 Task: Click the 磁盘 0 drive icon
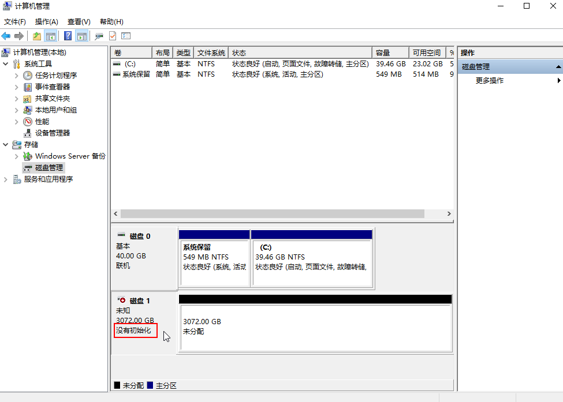point(121,235)
